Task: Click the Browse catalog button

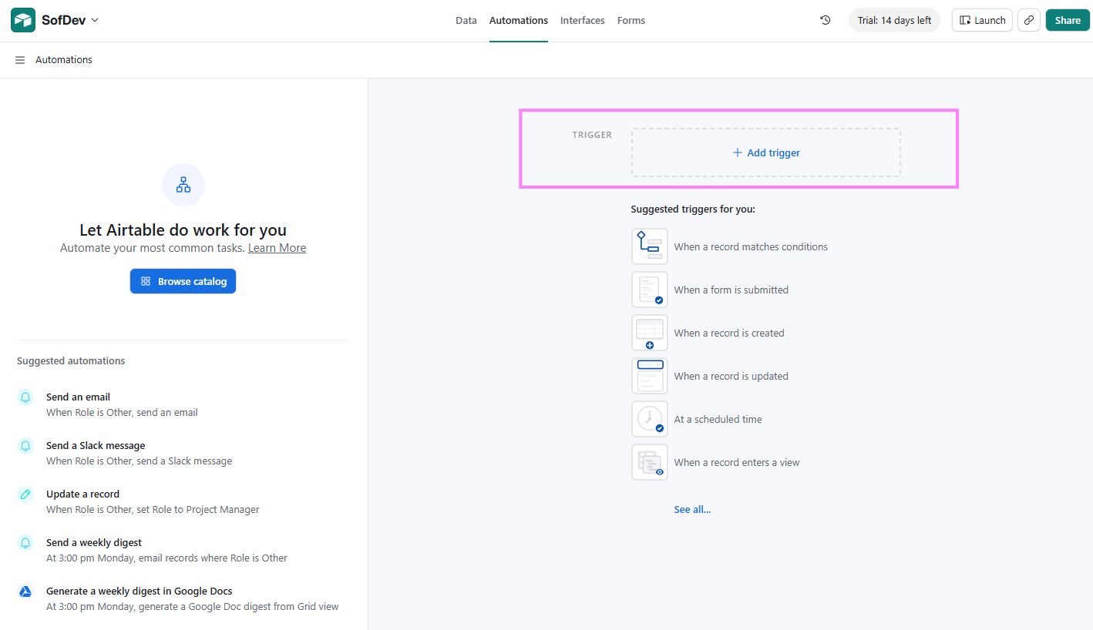Action: pyautogui.click(x=183, y=281)
